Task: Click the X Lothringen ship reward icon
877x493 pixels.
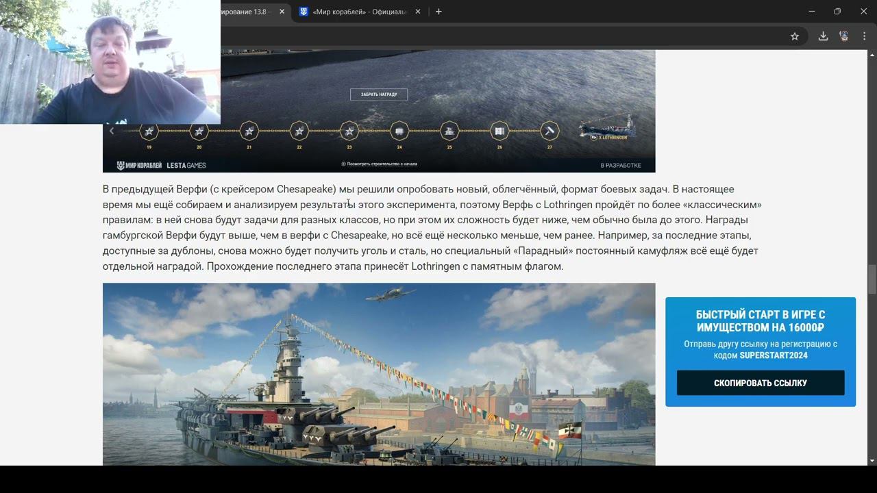Action: 608,128
